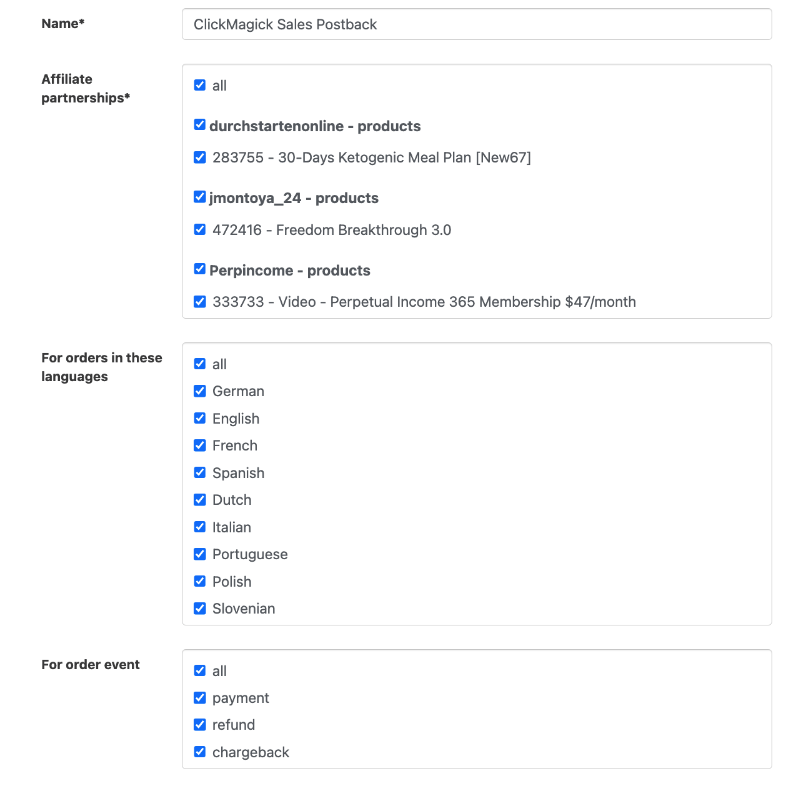The height and width of the screenshot is (786, 806).
Task: Disable the refund order event
Action: (x=200, y=725)
